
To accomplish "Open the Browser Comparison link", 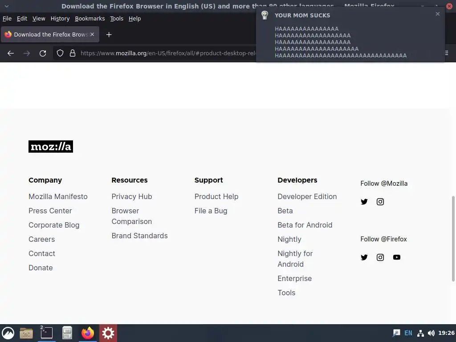I will 132,216.
